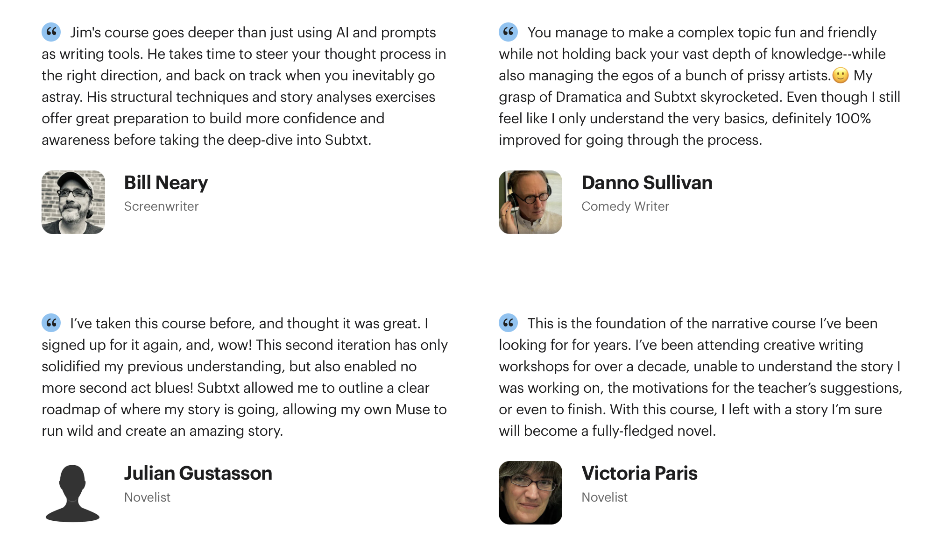Select the Bill Neary name heading
This screenshot has height=553, width=933.
point(166,183)
